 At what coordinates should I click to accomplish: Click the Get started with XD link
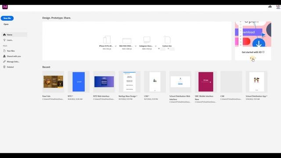point(253,52)
